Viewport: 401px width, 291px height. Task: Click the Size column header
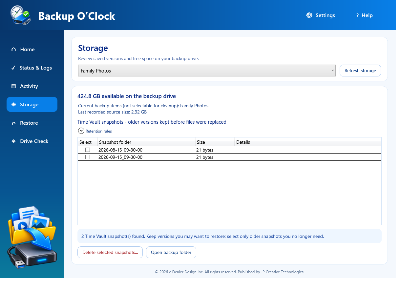215,142
